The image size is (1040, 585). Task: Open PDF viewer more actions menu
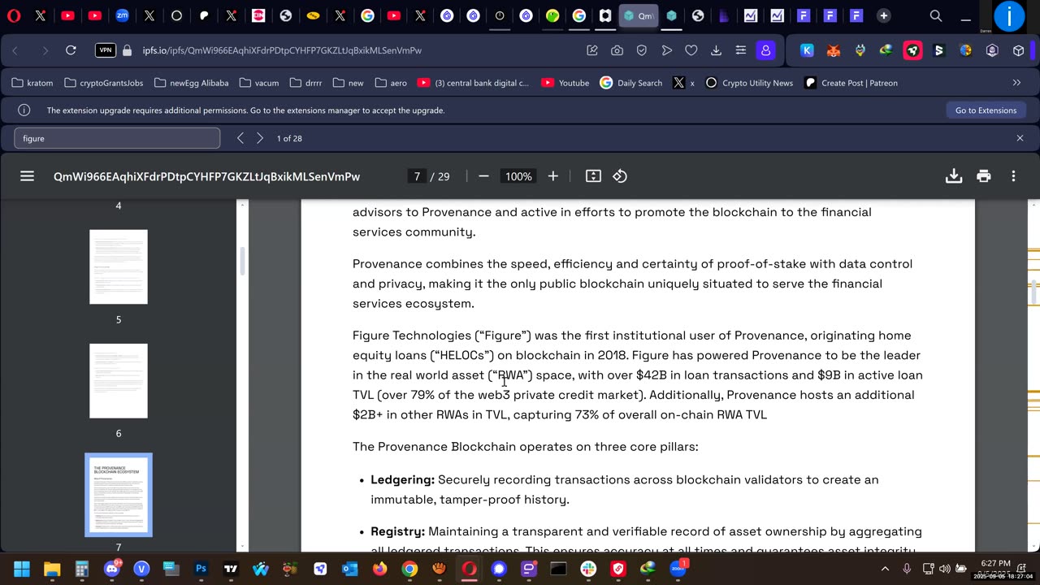1013,176
